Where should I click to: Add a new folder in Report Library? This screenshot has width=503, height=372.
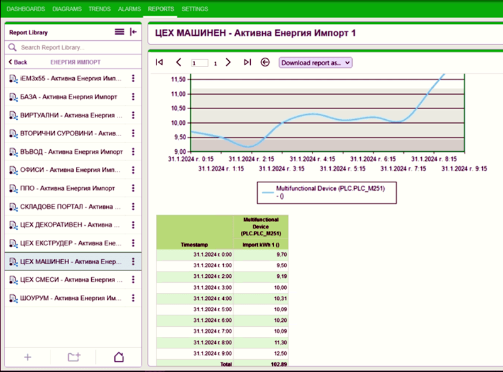point(74,357)
